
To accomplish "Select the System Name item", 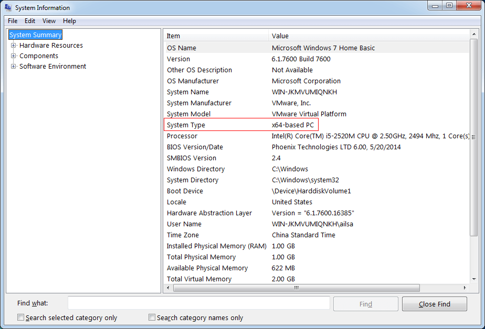I will [x=188, y=92].
